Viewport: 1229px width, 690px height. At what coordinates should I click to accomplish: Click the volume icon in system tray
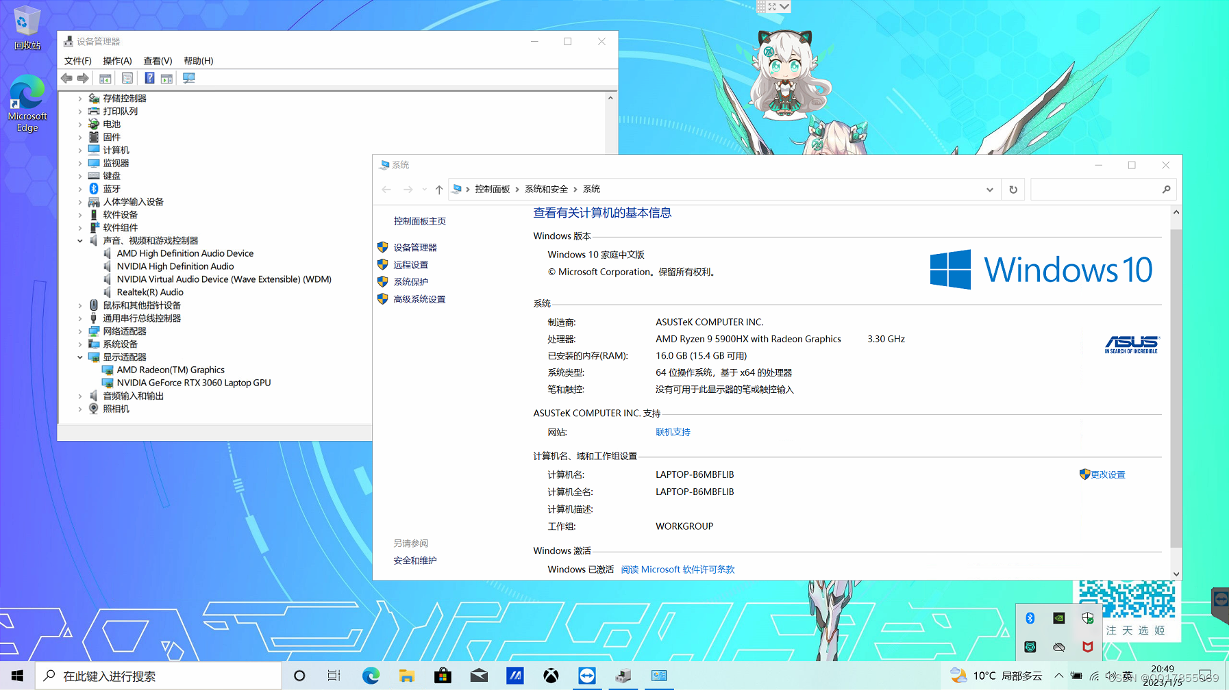(x=1110, y=676)
